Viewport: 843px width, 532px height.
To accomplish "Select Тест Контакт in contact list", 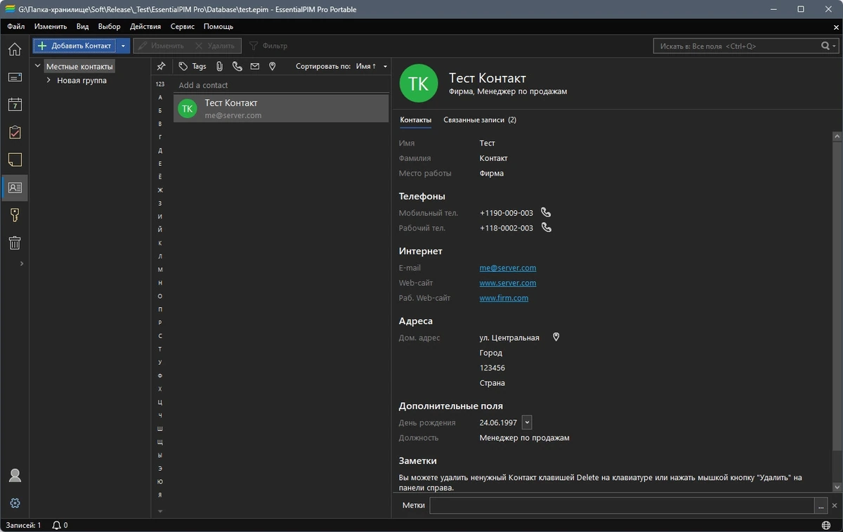I will point(281,108).
